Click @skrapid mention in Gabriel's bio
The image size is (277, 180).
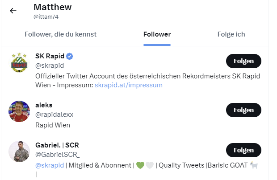coord(49,165)
